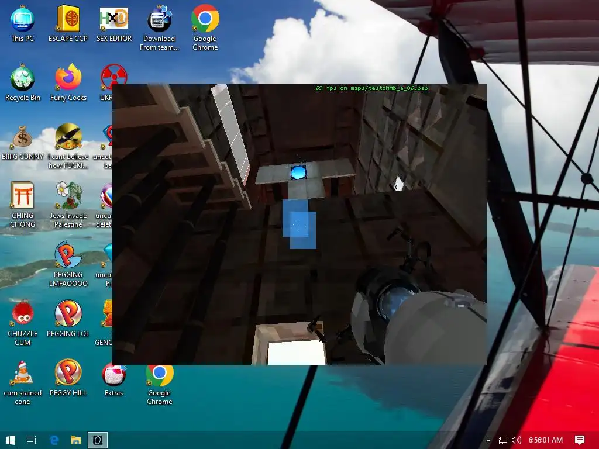Select the red torii gate desktop icon

tap(22, 205)
